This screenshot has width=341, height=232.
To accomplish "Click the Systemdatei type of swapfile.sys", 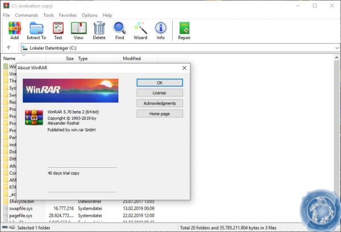I will (x=90, y=208).
